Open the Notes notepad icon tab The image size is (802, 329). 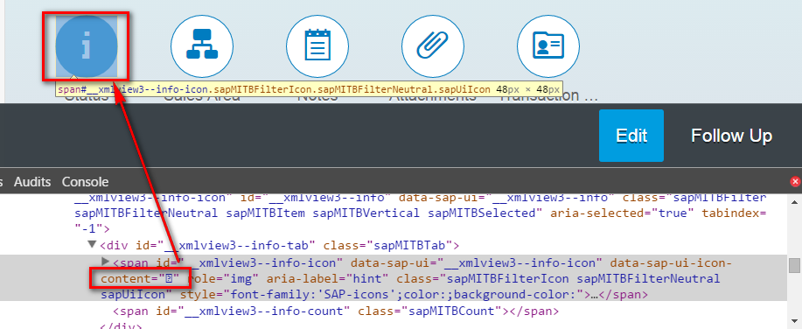point(317,46)
